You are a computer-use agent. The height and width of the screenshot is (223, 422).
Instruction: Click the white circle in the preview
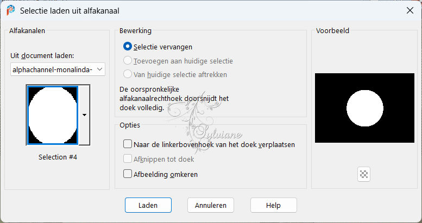(x=364, y=108)
